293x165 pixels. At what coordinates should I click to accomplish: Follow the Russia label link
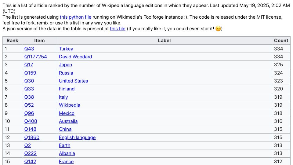point(66,73)
